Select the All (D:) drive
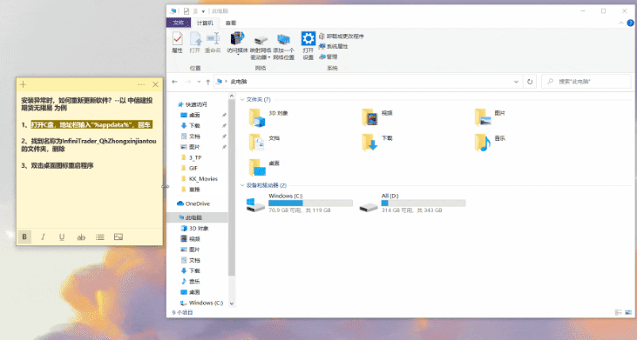 pyautogui.click(x=412, y=203)
